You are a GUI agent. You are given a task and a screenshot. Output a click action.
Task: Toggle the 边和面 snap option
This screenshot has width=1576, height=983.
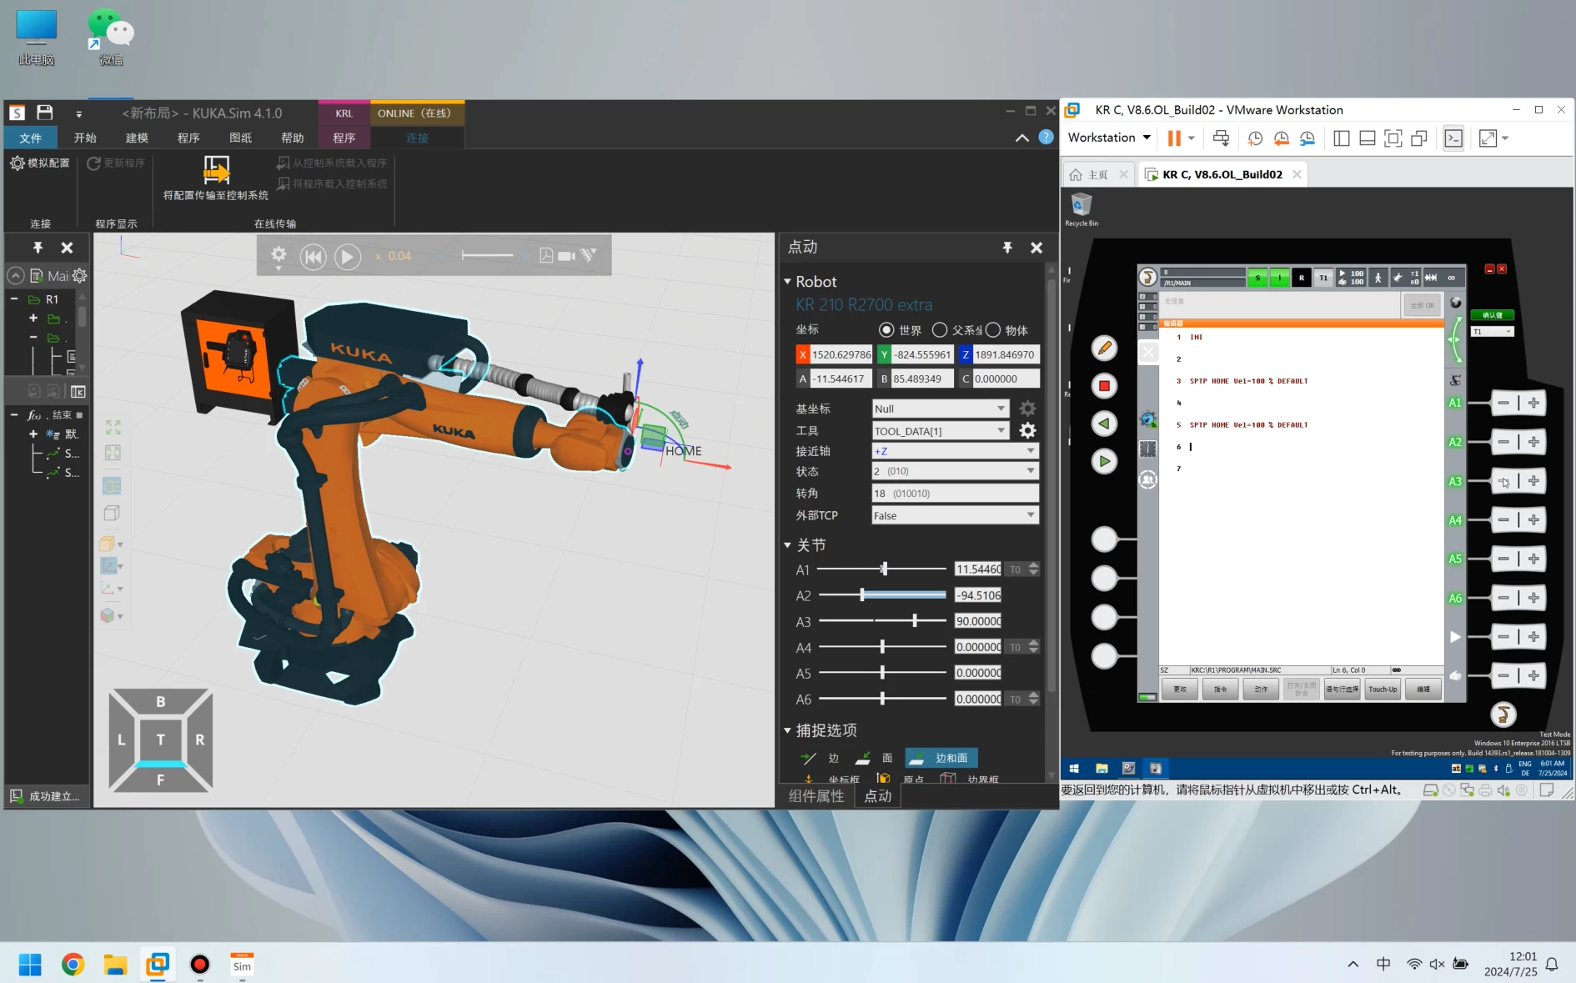(x=941, y=758)
